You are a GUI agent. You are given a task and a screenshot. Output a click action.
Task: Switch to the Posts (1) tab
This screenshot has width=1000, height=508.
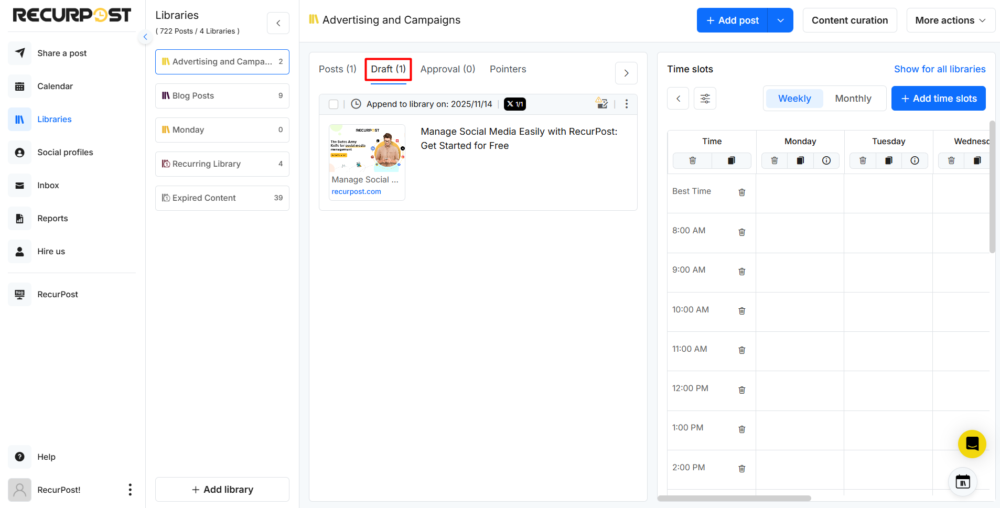click(x=338, y=69)
